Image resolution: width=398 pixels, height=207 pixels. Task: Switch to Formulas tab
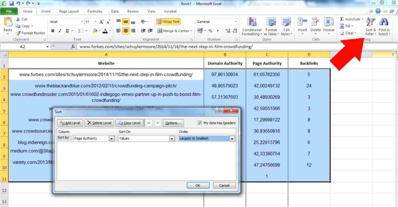click(x=95, y=11)
